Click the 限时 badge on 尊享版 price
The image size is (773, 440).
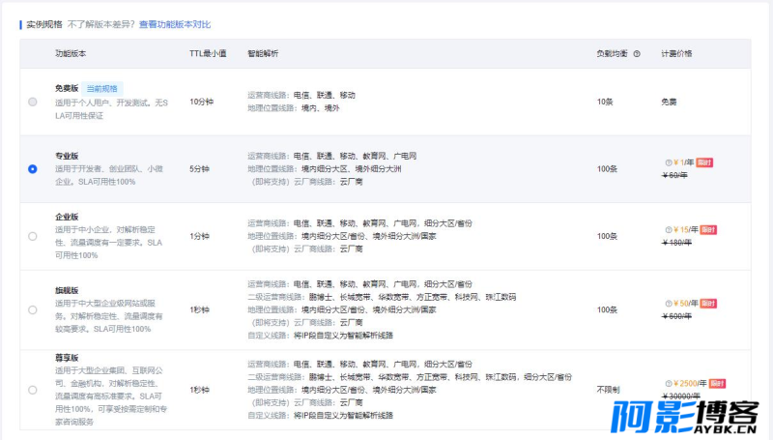click(717, 383)
